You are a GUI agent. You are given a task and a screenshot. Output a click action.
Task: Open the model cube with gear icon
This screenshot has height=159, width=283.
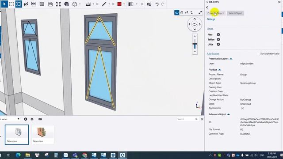pos(67,4)
